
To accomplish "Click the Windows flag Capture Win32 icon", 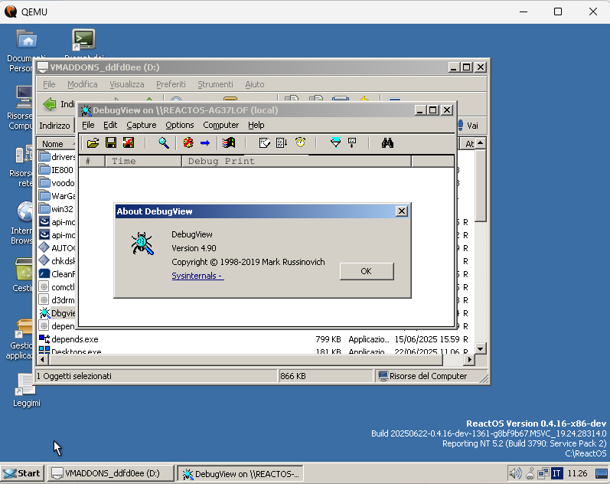I will pos(229,143).
